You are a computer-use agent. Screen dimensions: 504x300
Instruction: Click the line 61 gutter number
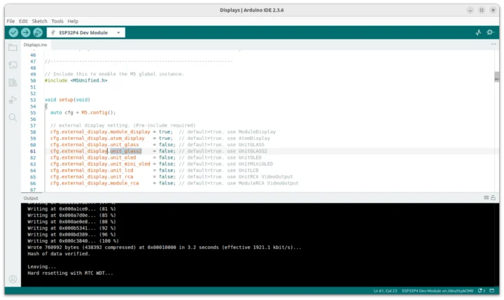[x=33, y=151]
